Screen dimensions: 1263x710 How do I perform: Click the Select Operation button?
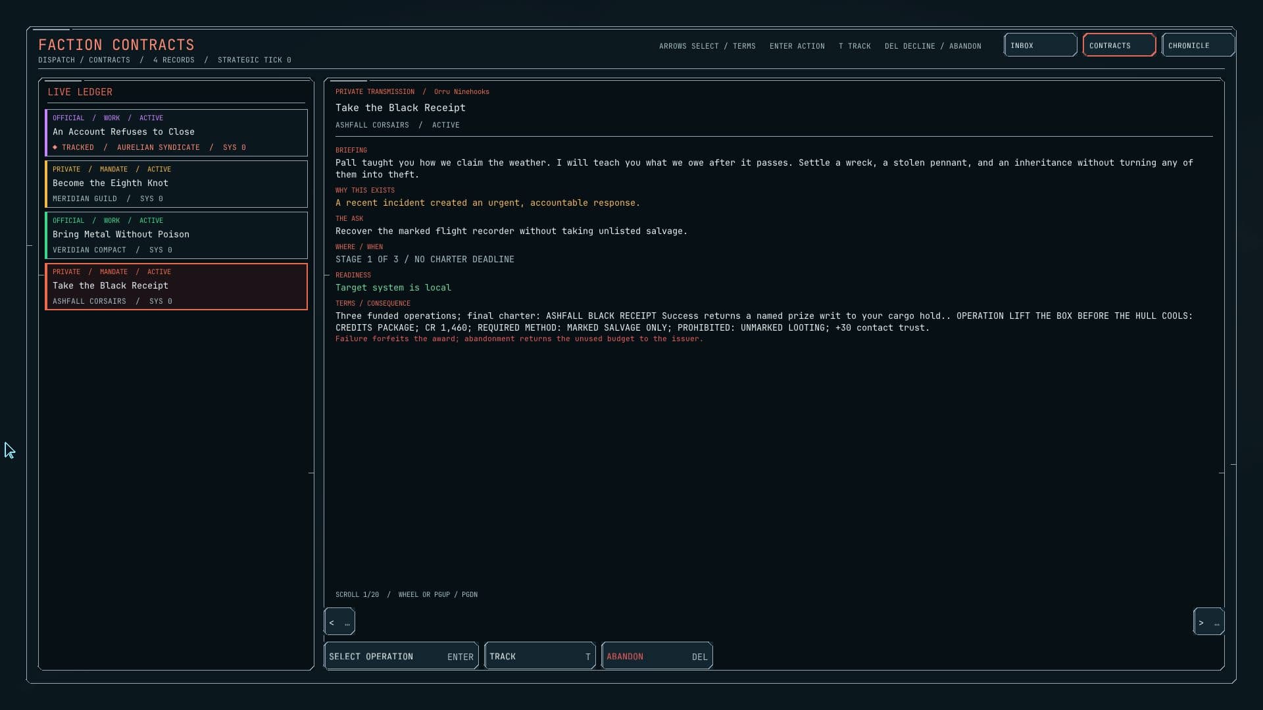(401, 656)
